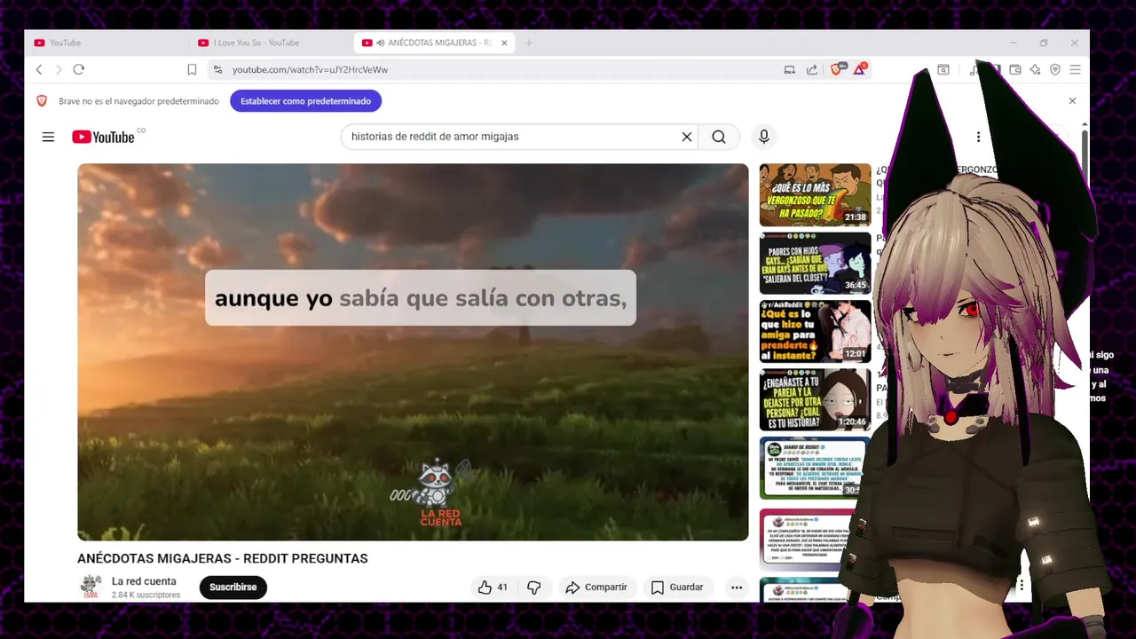1136x639 pixels.
Task: Clear the YouTube search text
Action: click(686, 137)
